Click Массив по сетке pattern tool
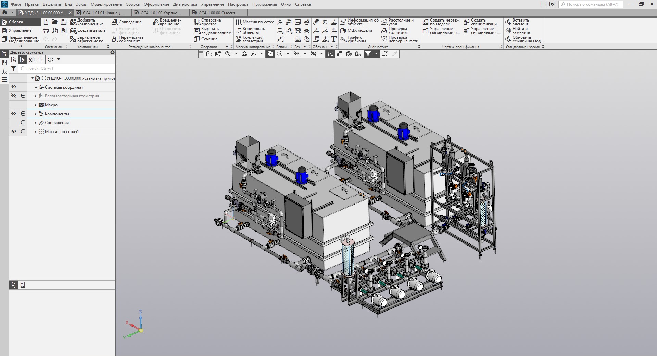This screenshot has width=657, height=356. click(254, 22)
